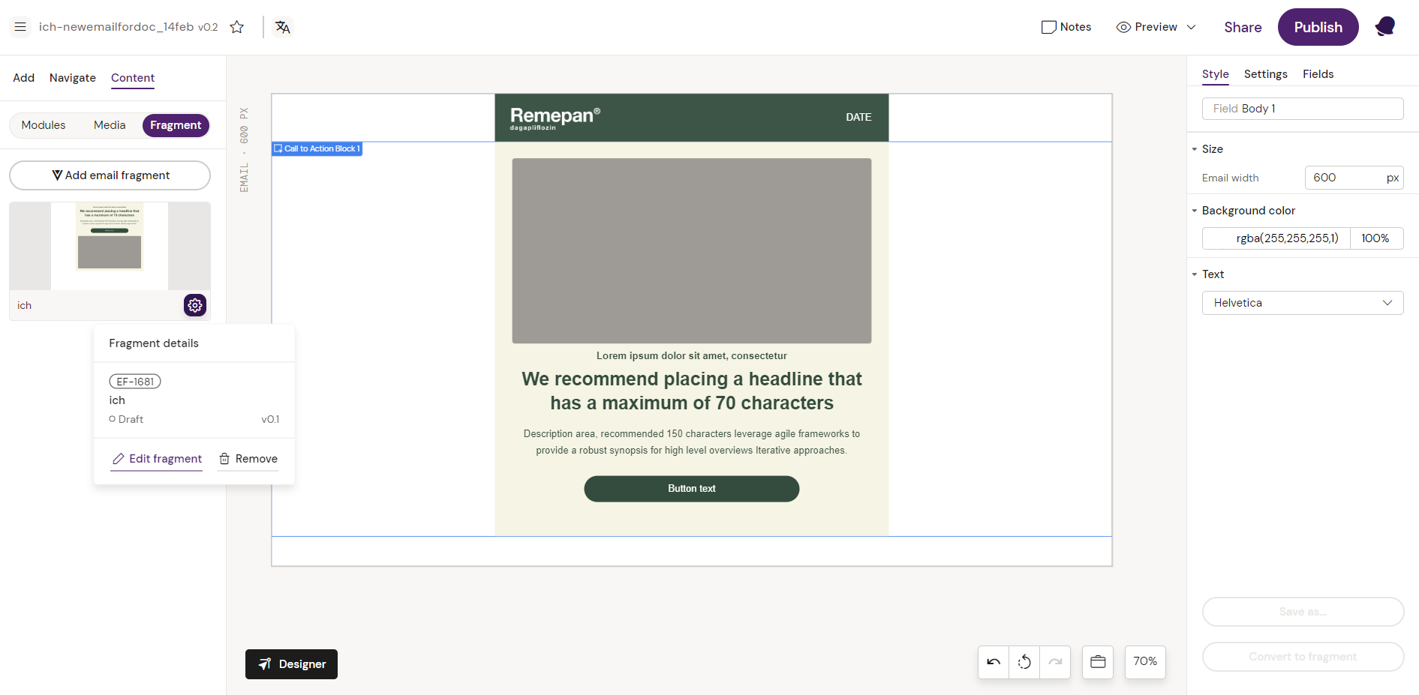
Task: Edit the Email width value 600
Action: click(1354, 178)
